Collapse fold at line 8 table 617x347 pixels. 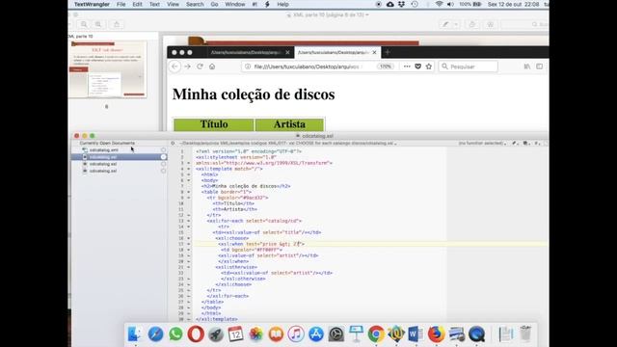(x=189, y=192)
